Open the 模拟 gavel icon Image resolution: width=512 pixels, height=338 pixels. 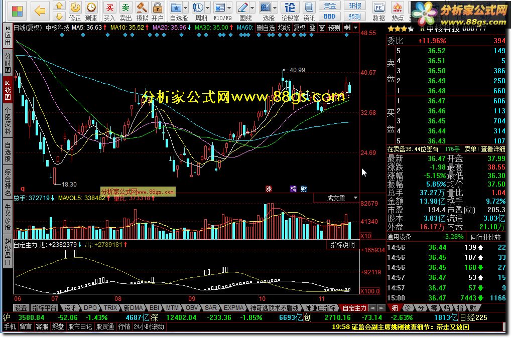click(142, 7)
